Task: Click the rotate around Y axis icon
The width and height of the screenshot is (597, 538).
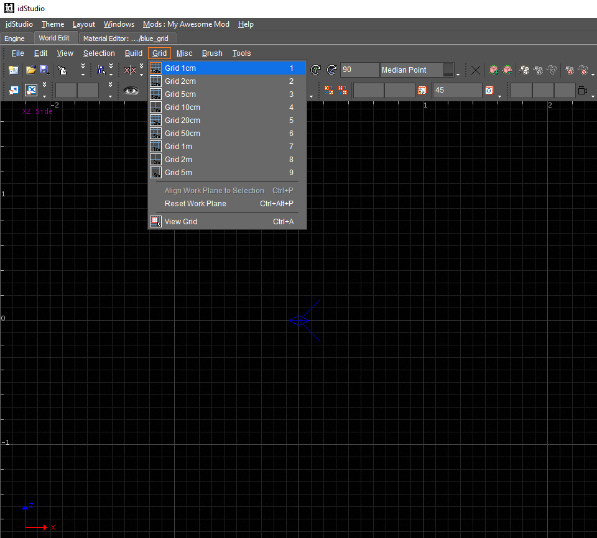Action: click(316, 70)
